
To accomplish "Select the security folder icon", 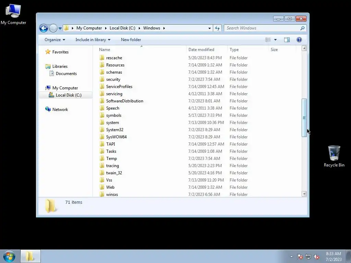I will [102, 79].
